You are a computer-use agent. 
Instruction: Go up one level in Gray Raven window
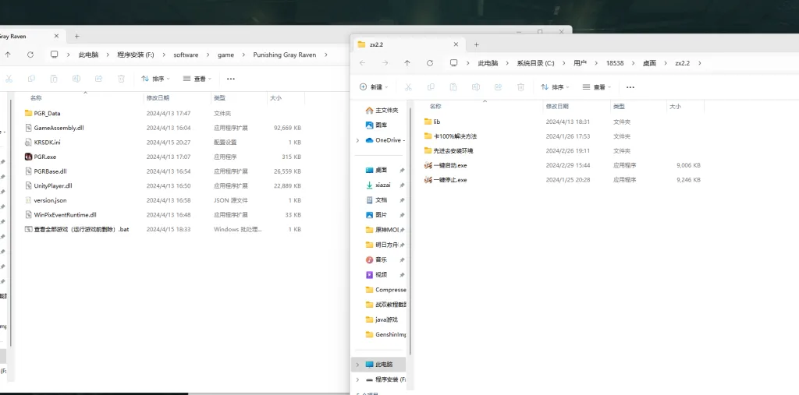[8, 55]
